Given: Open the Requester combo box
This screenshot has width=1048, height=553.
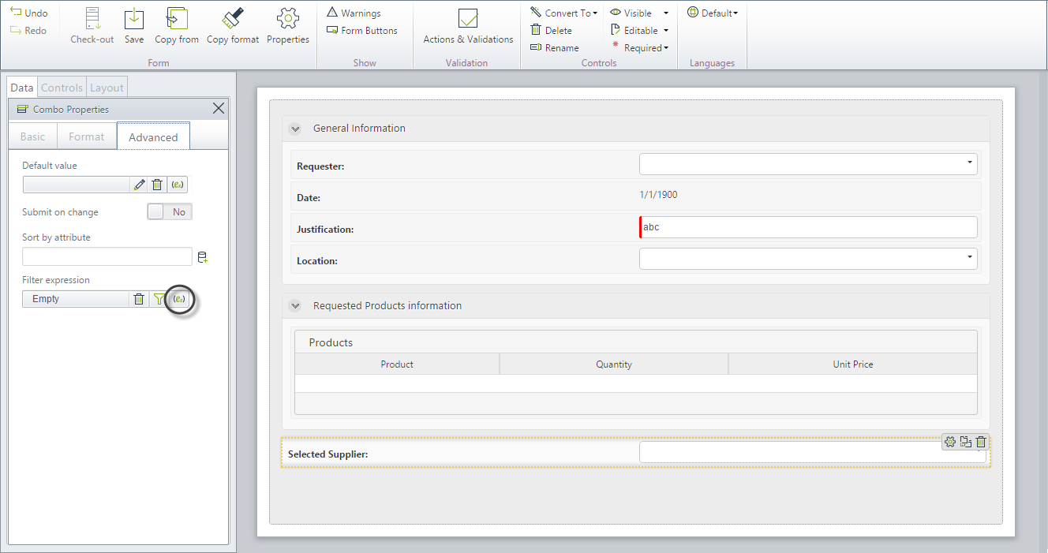Looking at the screenshot, I should (x=808, y=164).
